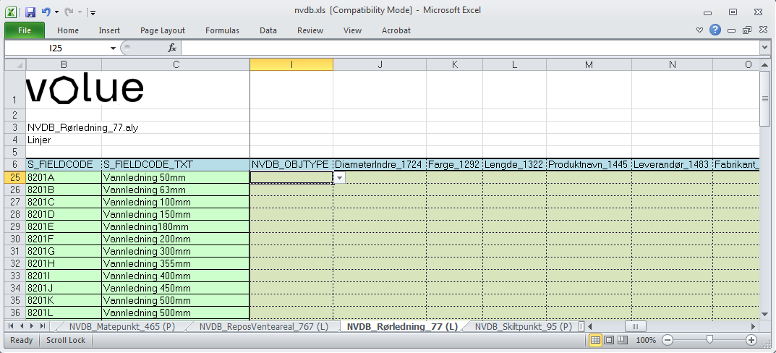Open the Formulas ribbon tab
Viewport: 776px width, 353px height.
point(222,30)
